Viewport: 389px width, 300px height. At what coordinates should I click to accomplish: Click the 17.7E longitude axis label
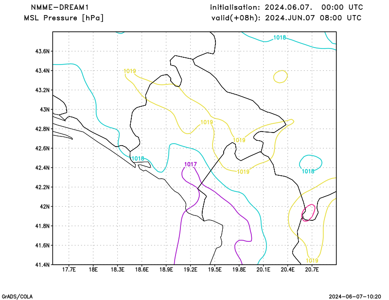click(69, 269)
